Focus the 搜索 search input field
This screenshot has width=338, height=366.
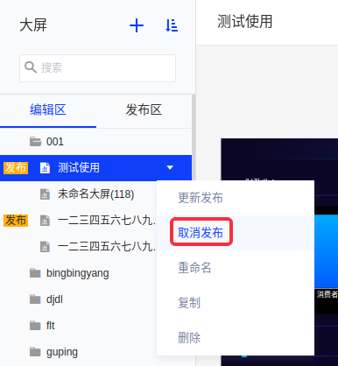coord(97,68)
